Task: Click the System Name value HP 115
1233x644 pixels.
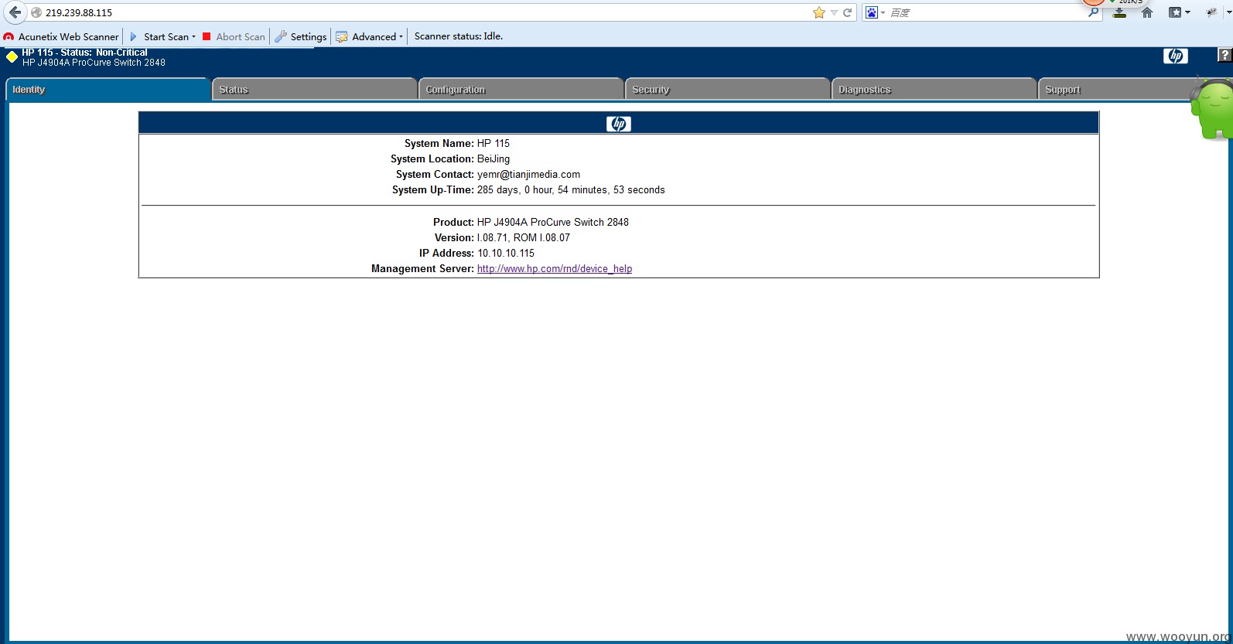Action: point(494,144)
